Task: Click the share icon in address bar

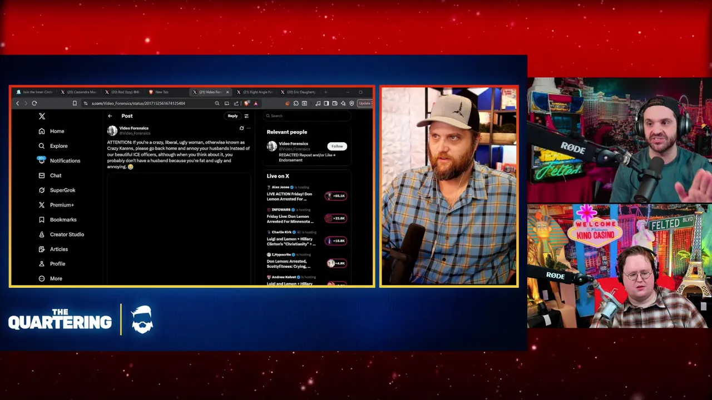Action: (x=236, y=103)
